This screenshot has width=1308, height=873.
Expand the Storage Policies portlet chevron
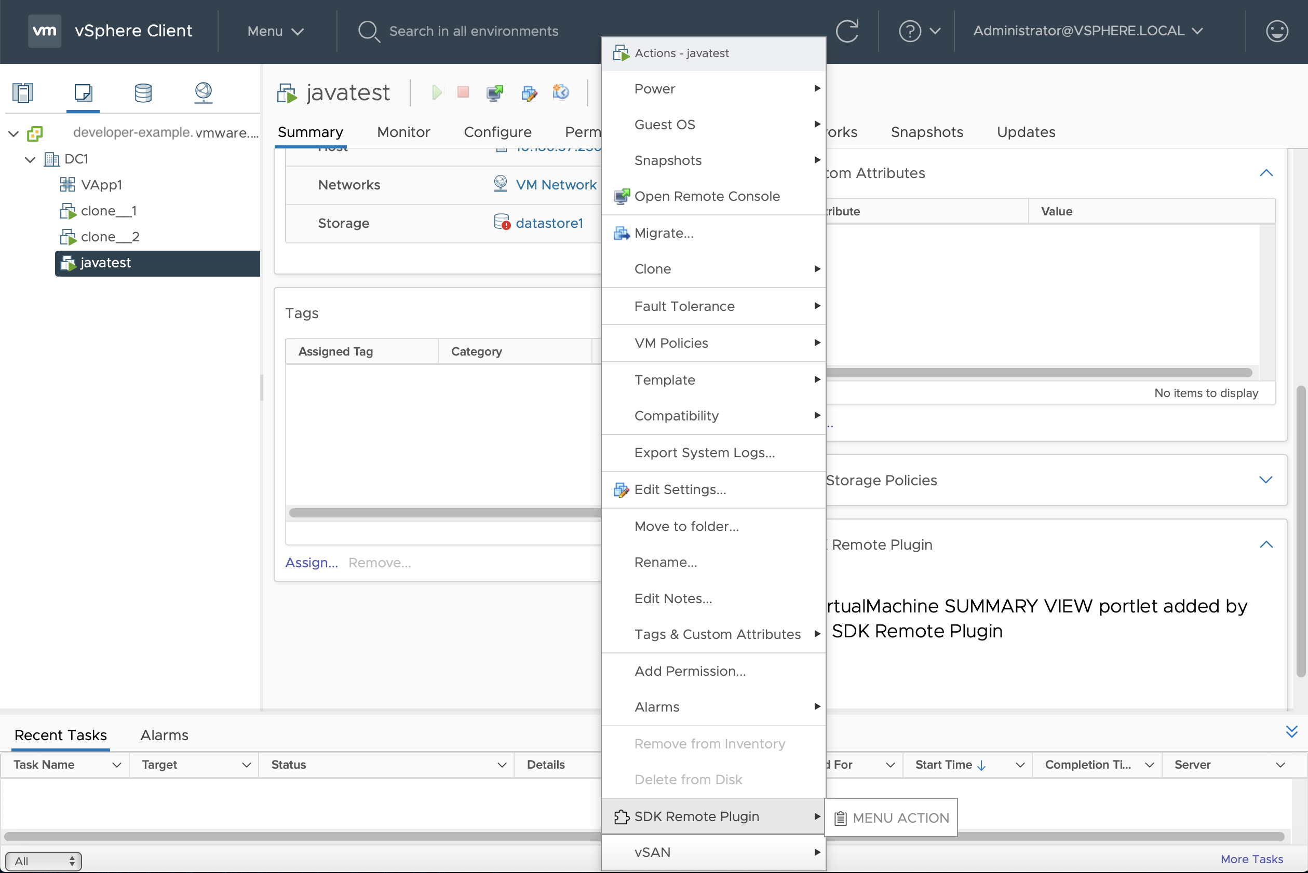click(x=1265, y=480)
